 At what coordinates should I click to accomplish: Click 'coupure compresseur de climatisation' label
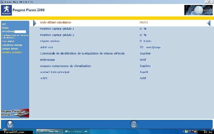pos(66,66)
